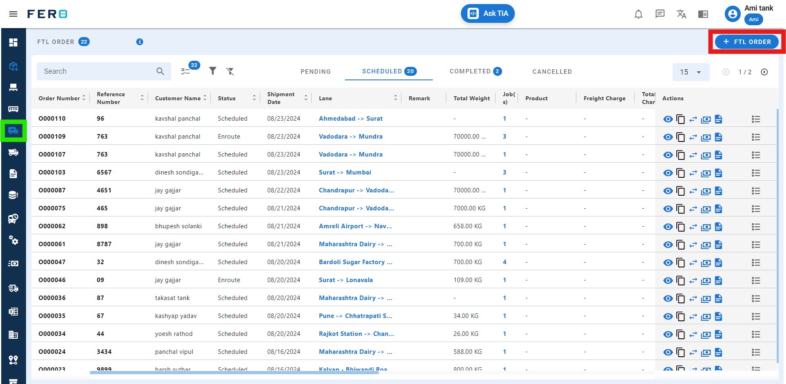
Task: Sort by Customer Name column arrows
Action: (x=205, y=98)
